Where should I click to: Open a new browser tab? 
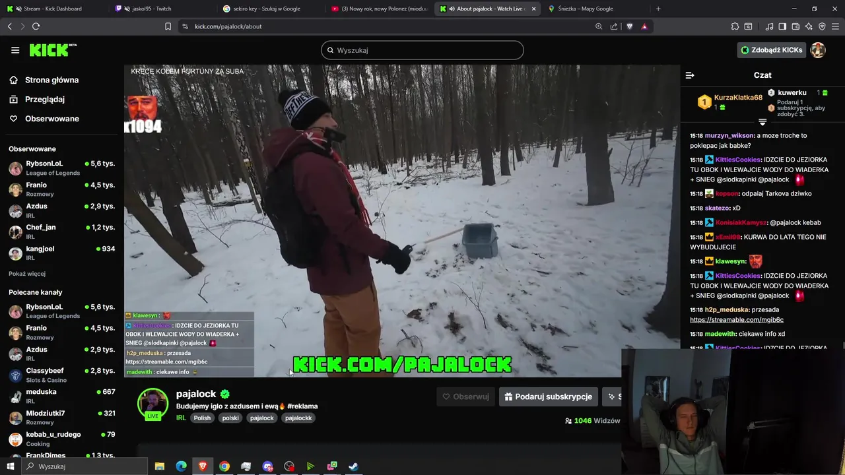pyautogui.click(x=658, y=9)
